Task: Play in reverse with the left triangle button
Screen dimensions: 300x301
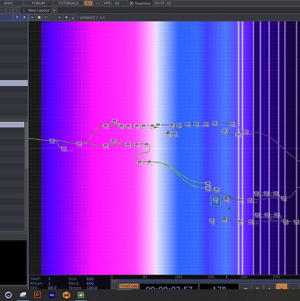Action: click(x=269, y=286)
